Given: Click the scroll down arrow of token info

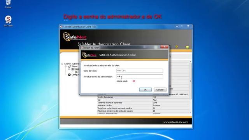Looking at the screenshot, I should click(x=191, y=112).
